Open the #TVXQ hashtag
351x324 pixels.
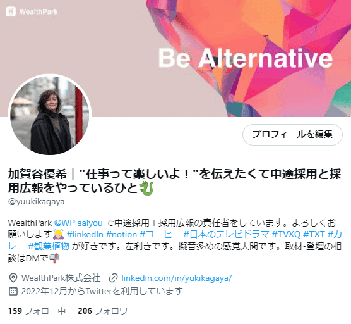tap(286, 235)
